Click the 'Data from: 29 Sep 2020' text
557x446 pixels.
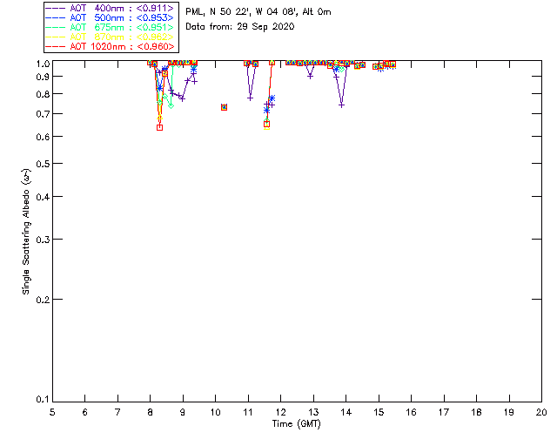pyautogui.click(x=240, y=27)
